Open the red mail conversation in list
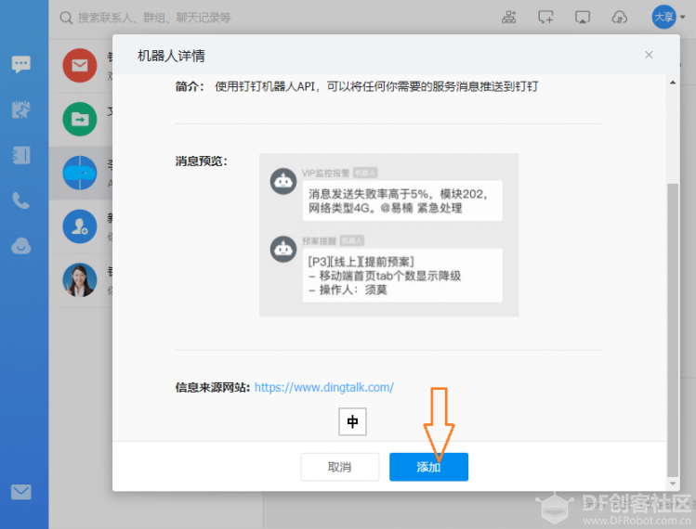The height and width of the screenshot is (529, 696). pos(80,65)
